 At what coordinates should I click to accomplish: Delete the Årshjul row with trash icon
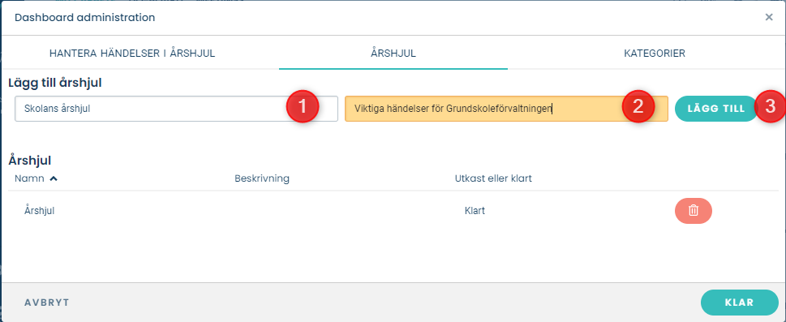coord(694,211)
